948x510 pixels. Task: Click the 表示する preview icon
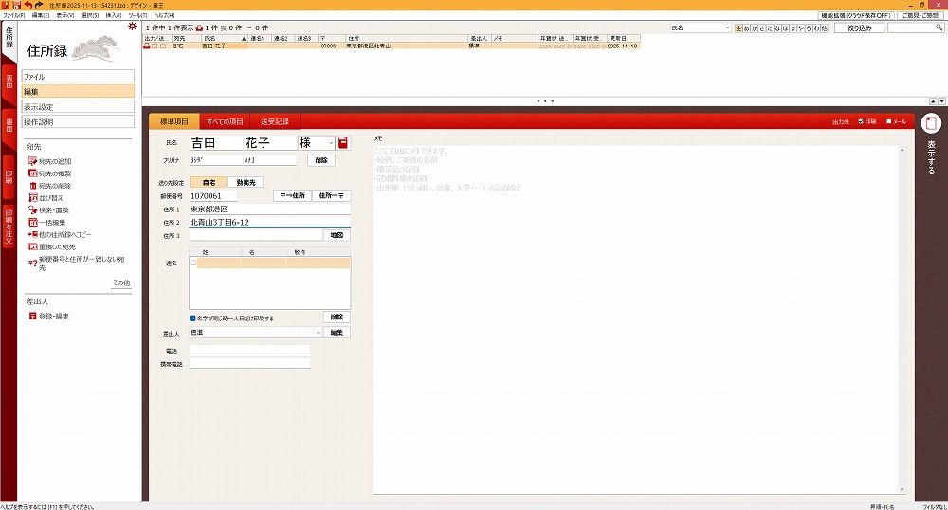pos(931,123)
